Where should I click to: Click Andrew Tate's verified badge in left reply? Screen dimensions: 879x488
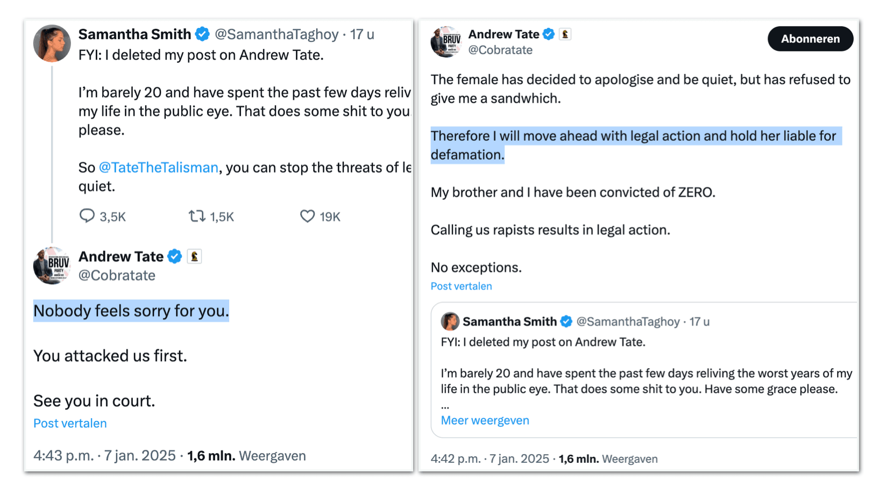coord(174,257)
